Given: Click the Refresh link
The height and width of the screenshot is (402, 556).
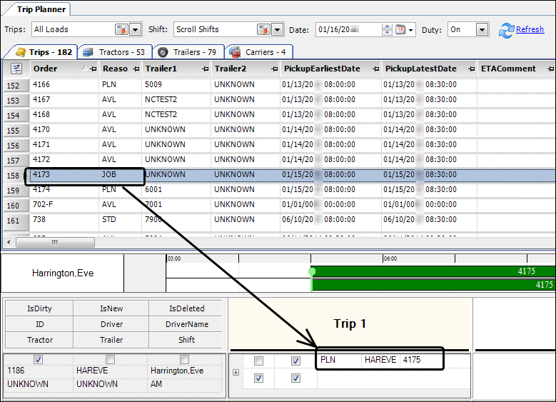Looking at the screenshot, I should (530, 30).
